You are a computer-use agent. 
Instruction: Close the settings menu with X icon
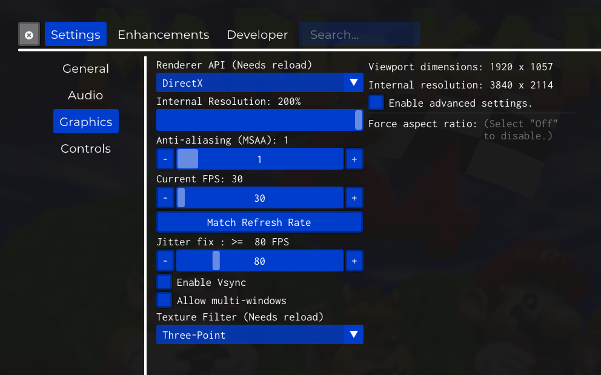pyautogui.click(x=28, y=35)
